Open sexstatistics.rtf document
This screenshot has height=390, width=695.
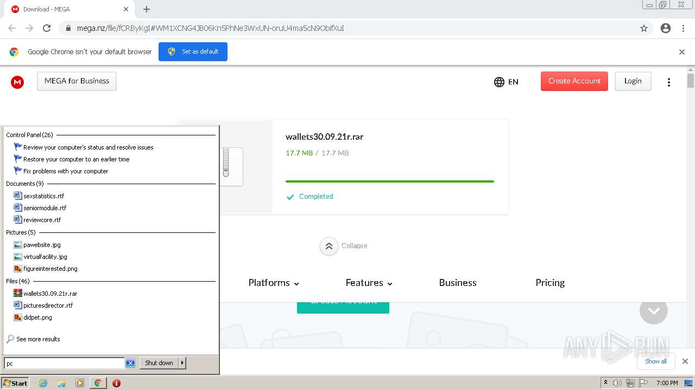39,196
